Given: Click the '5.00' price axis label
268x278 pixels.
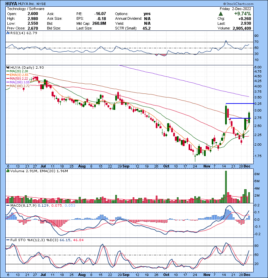Looking at the screenshot, I should coord(258,67).
